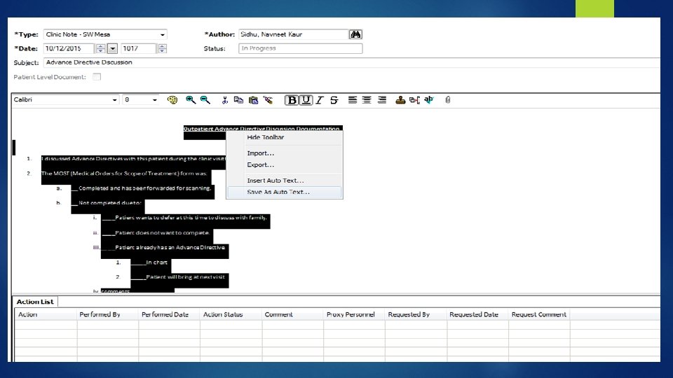
Task: Click the 'In chart' line
Action: coord(156,262)
